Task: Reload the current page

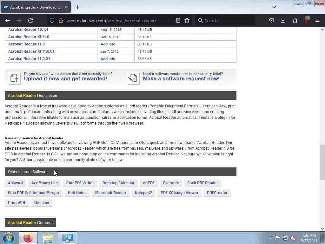Action: pos(30,21)
